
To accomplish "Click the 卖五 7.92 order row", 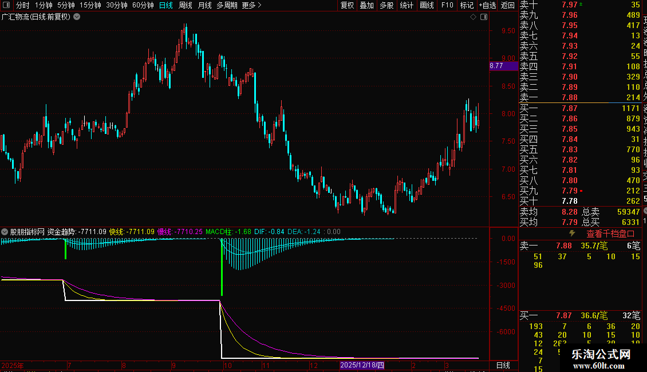I will tap(580, 57).
